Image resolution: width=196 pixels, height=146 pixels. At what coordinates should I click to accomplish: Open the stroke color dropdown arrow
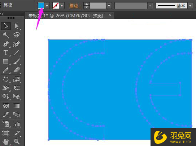tap(62, 6)
